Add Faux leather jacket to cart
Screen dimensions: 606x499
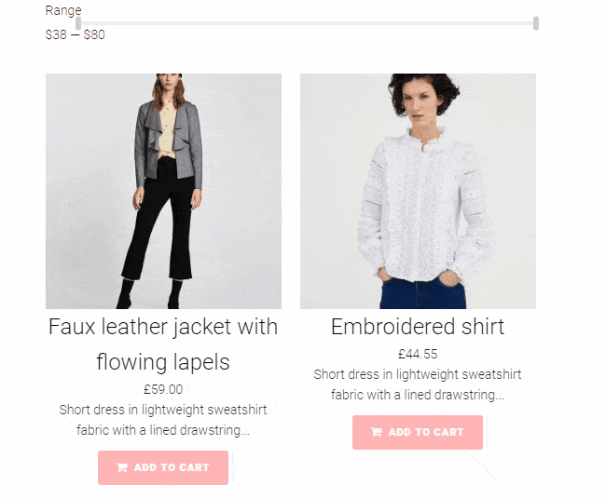[x=163, y=467]
